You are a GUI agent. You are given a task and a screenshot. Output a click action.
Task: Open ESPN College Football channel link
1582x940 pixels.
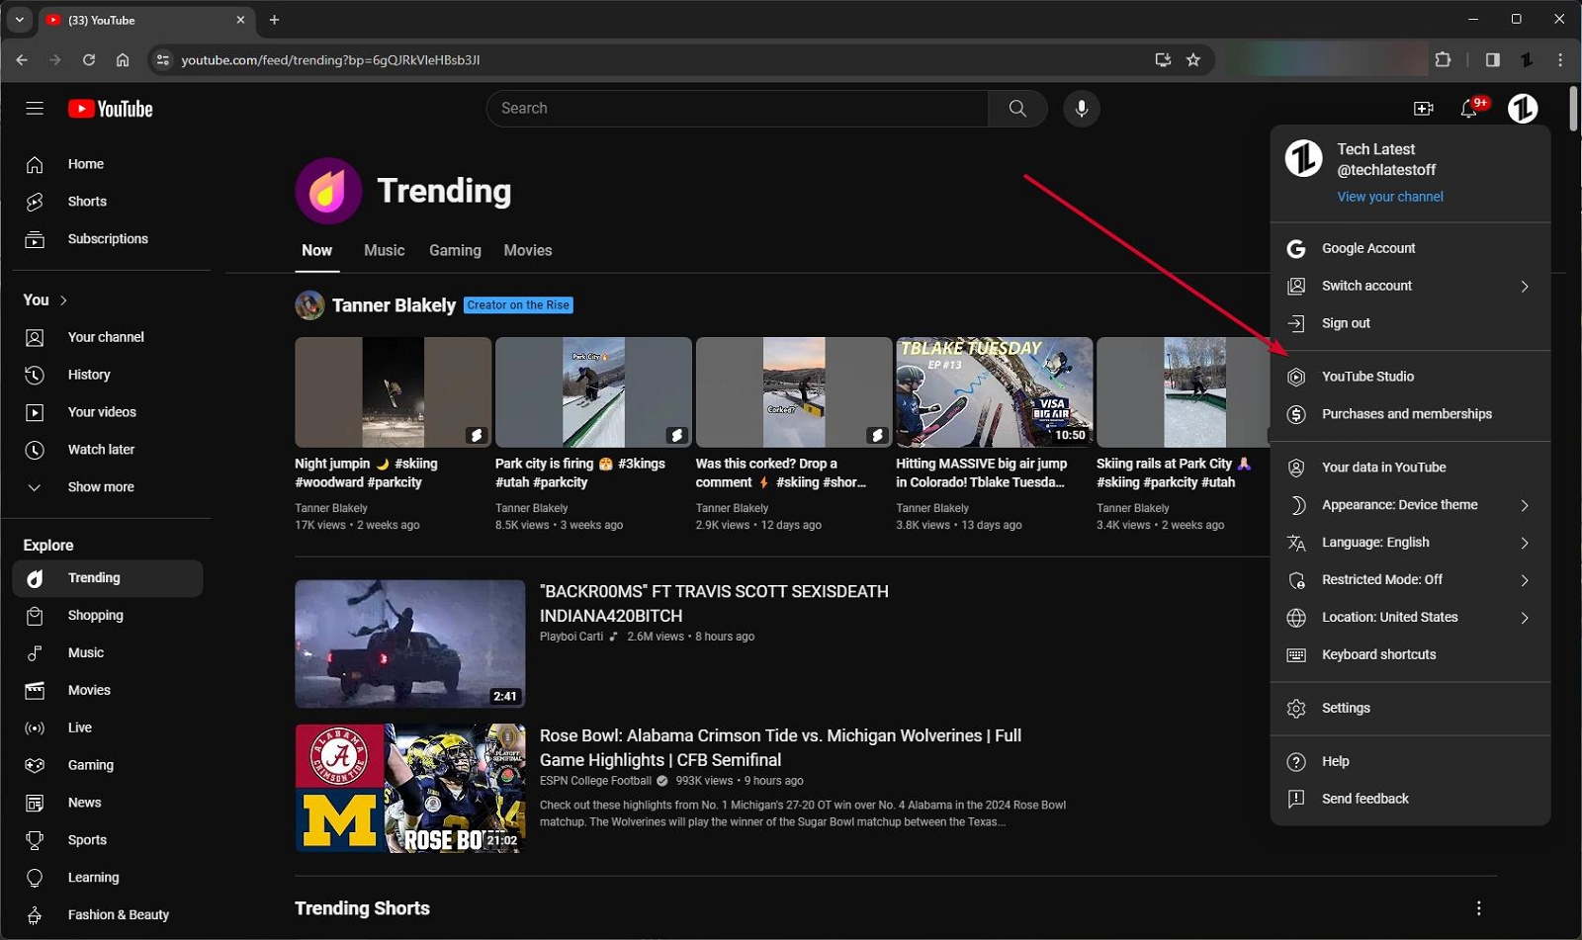(595, 781)
